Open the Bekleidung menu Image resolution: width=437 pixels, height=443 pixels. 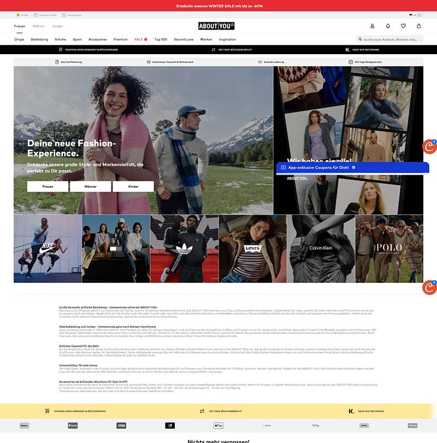39,39
